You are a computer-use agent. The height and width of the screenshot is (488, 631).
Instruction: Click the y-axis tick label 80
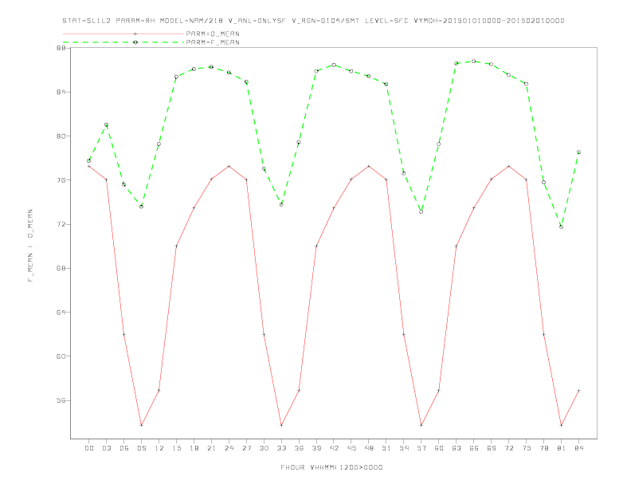tap(61, 136)
